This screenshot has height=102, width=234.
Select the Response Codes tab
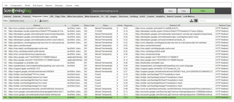point(40,16)
